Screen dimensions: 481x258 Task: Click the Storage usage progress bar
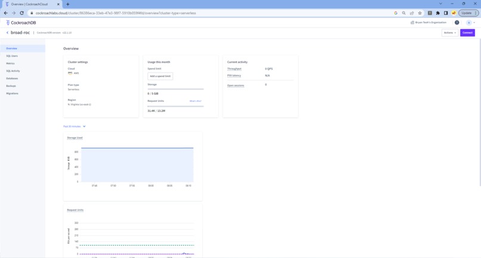(x=175, y=89)
